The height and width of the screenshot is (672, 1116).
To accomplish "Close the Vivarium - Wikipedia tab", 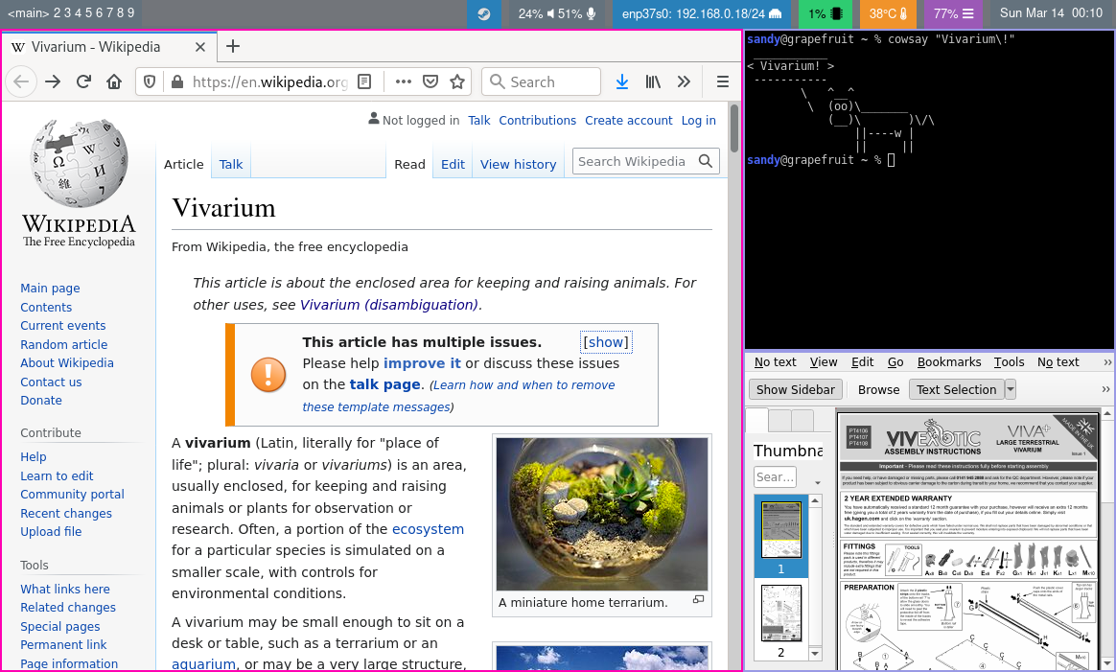I will 200,47.
